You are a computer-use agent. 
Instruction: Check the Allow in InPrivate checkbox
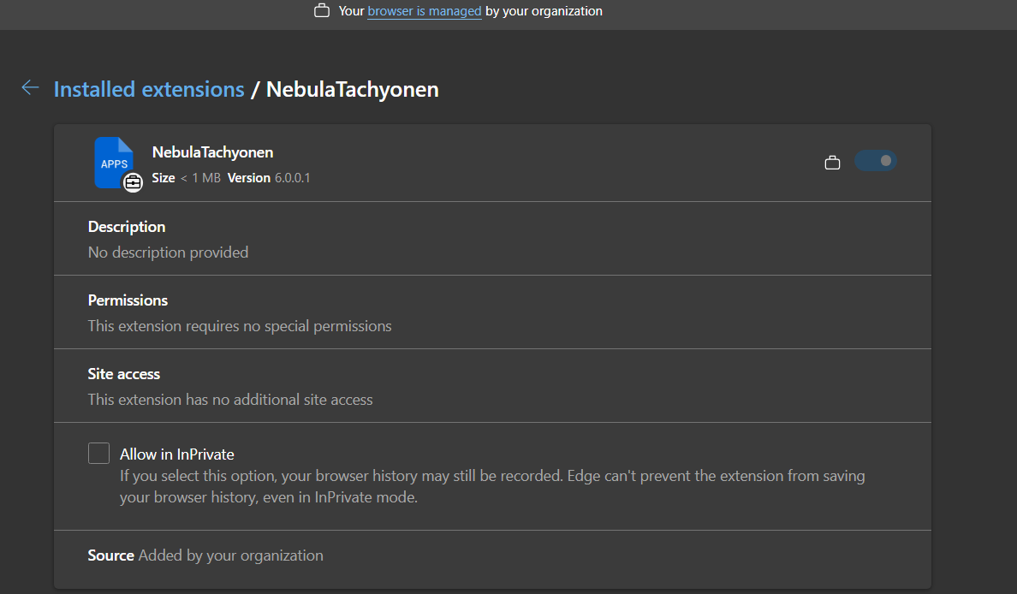(98, 454)
